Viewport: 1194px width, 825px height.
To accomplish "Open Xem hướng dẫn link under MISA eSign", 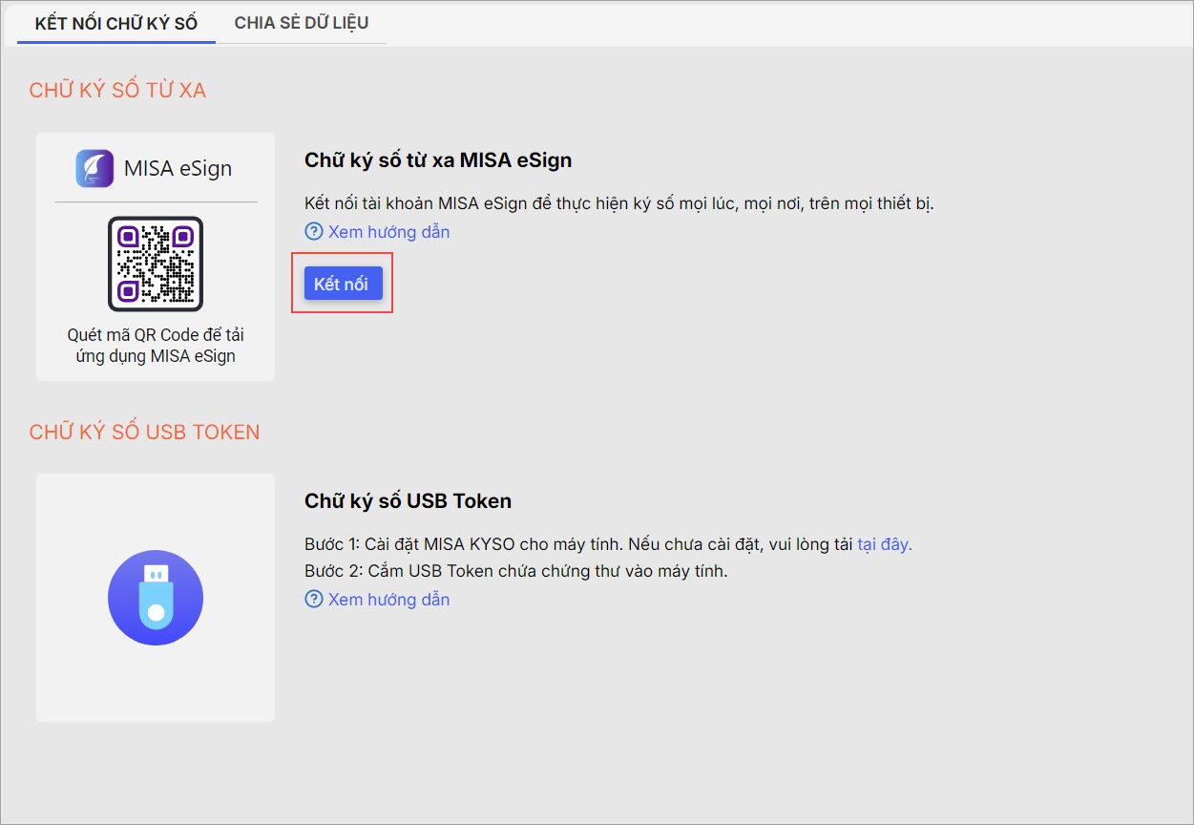I will pyautogui.click(x=388, y=232).
